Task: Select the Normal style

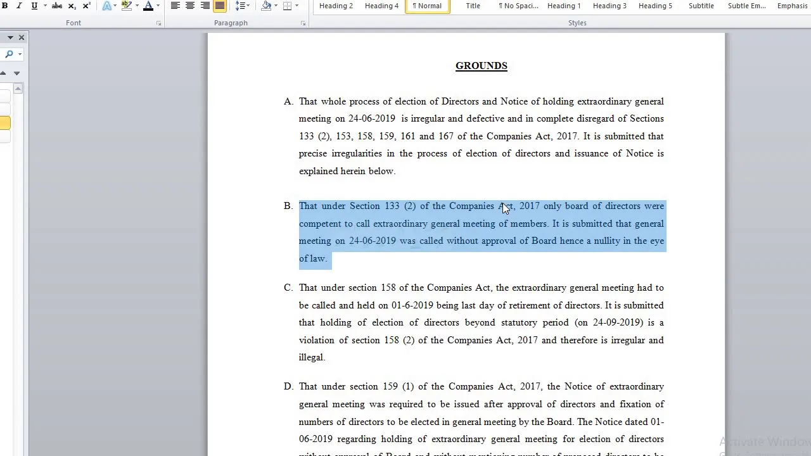Action: [427, 6]
